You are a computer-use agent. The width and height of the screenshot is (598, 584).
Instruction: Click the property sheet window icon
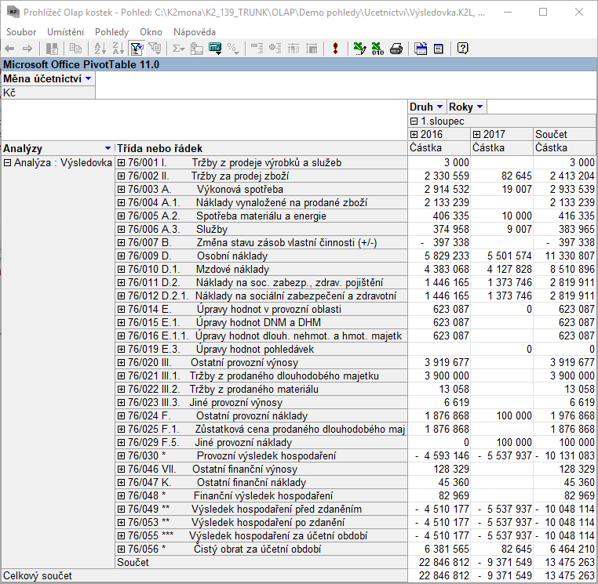[x=438, y=49]
